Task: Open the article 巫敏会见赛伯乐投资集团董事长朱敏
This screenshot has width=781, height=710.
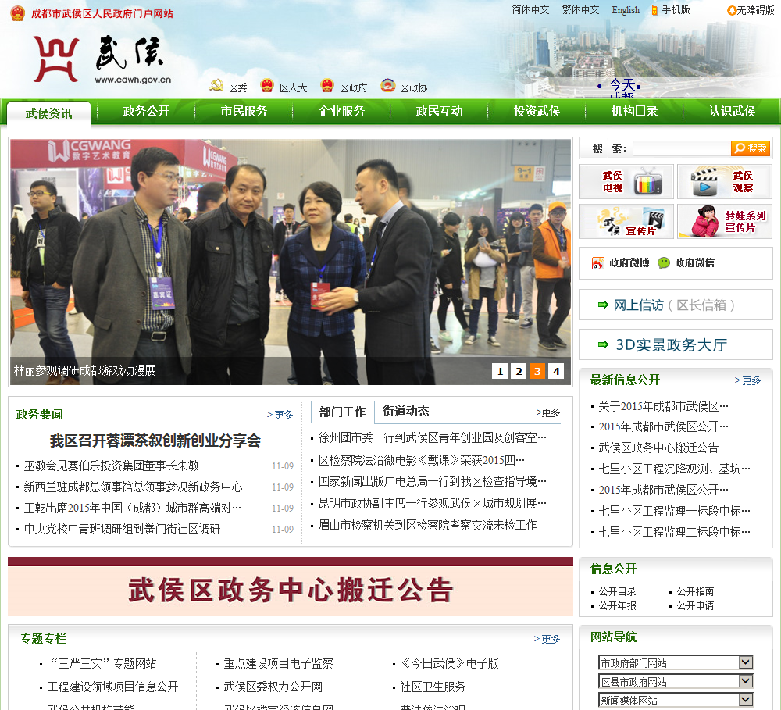Action: (112, 466)
